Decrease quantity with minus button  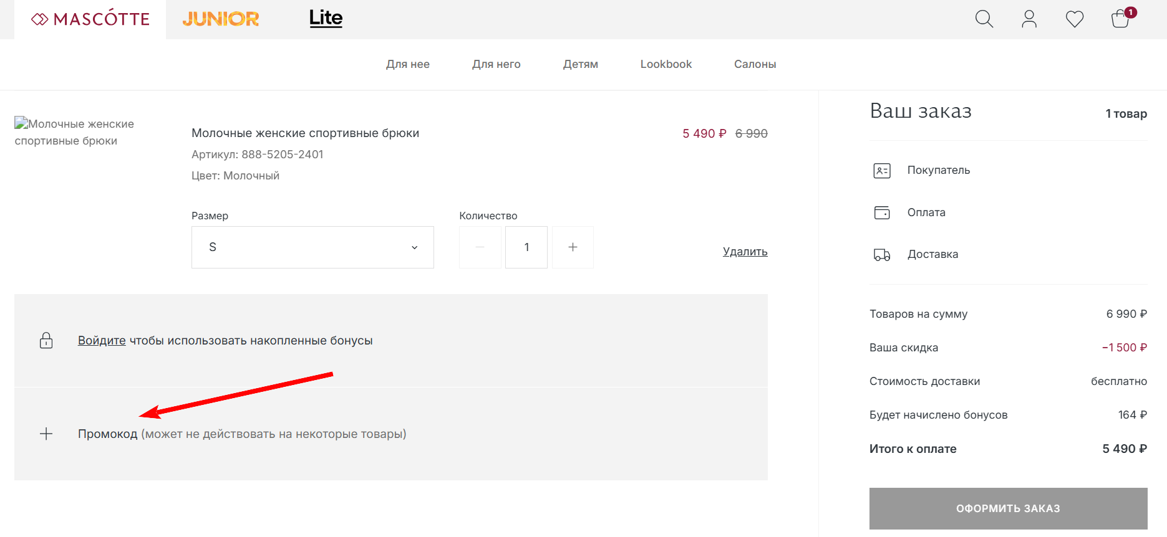(x=480, y=247)
